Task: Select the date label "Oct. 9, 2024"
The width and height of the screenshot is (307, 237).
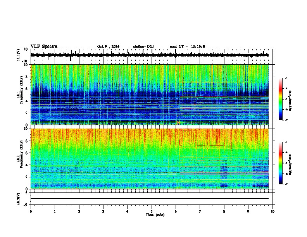Action: [x=108, y=46]
